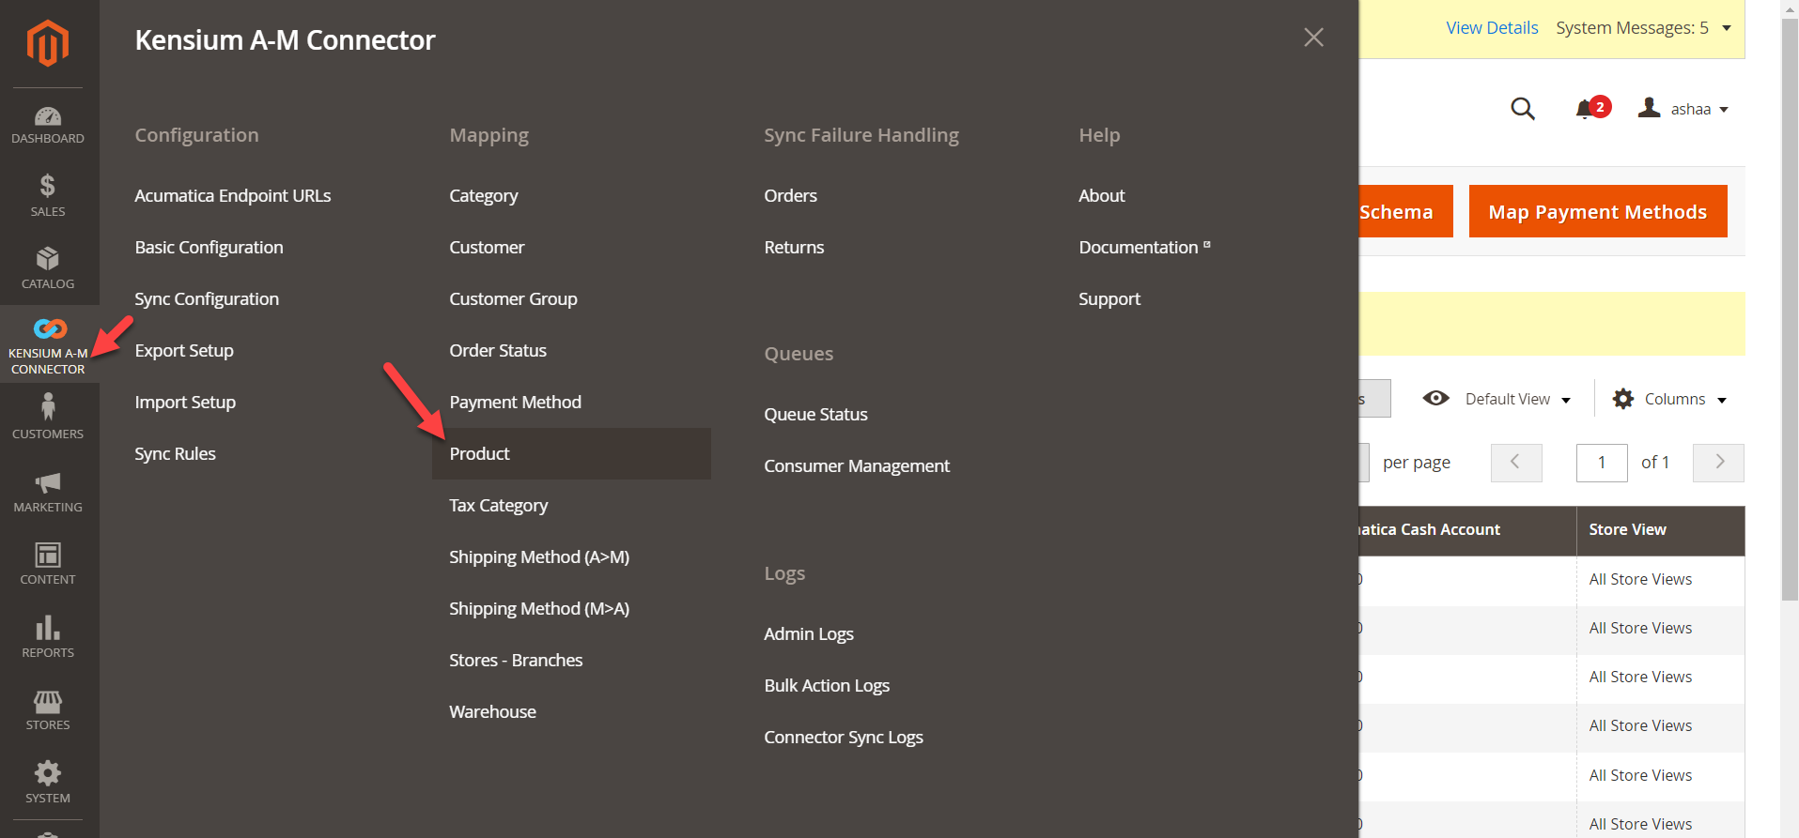Open the View Details link
The height and width of the screenshot is (838, 1799).
pyautogui.click(x=1492, y=27)
